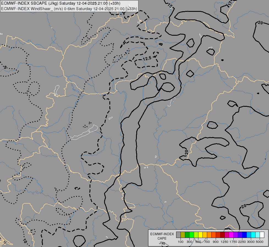
Task: Click the pure blue legend swatch
Action: pos(245,235)
